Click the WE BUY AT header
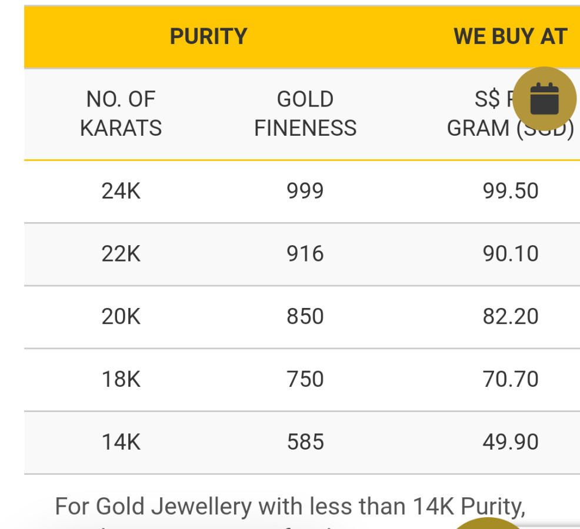 [x=510, y=36]
